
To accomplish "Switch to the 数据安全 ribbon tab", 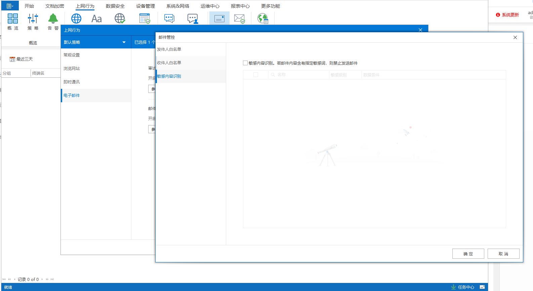I will pyautogui.click(x=115, y=6).
